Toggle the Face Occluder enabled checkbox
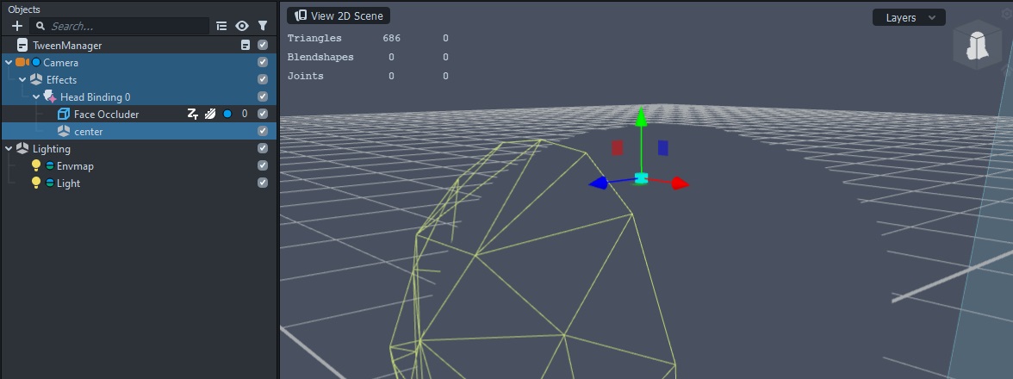 click(262, 114)
